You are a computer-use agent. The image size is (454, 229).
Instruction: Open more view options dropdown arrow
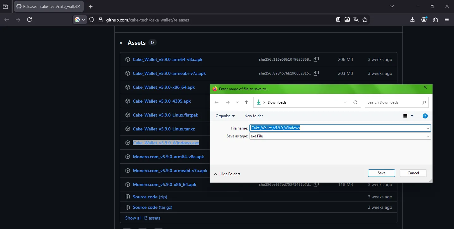(x=412, y=116)
